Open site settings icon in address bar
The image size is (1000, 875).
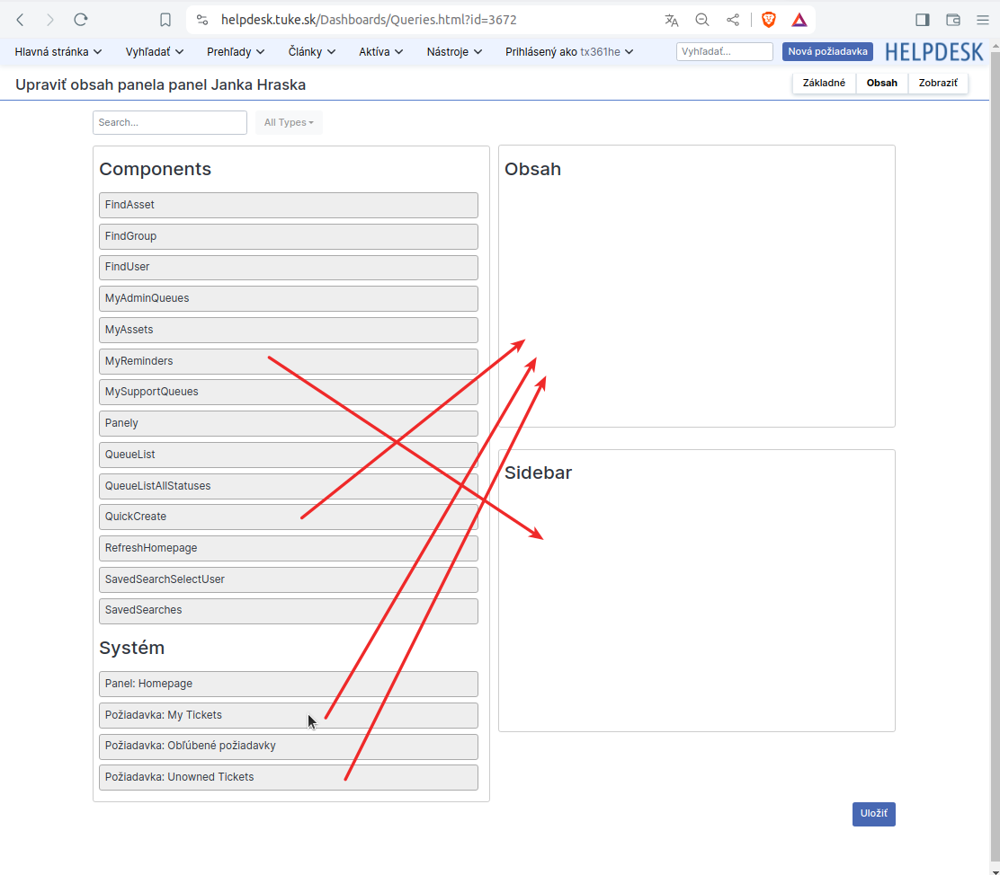click(x=202, y=20)
